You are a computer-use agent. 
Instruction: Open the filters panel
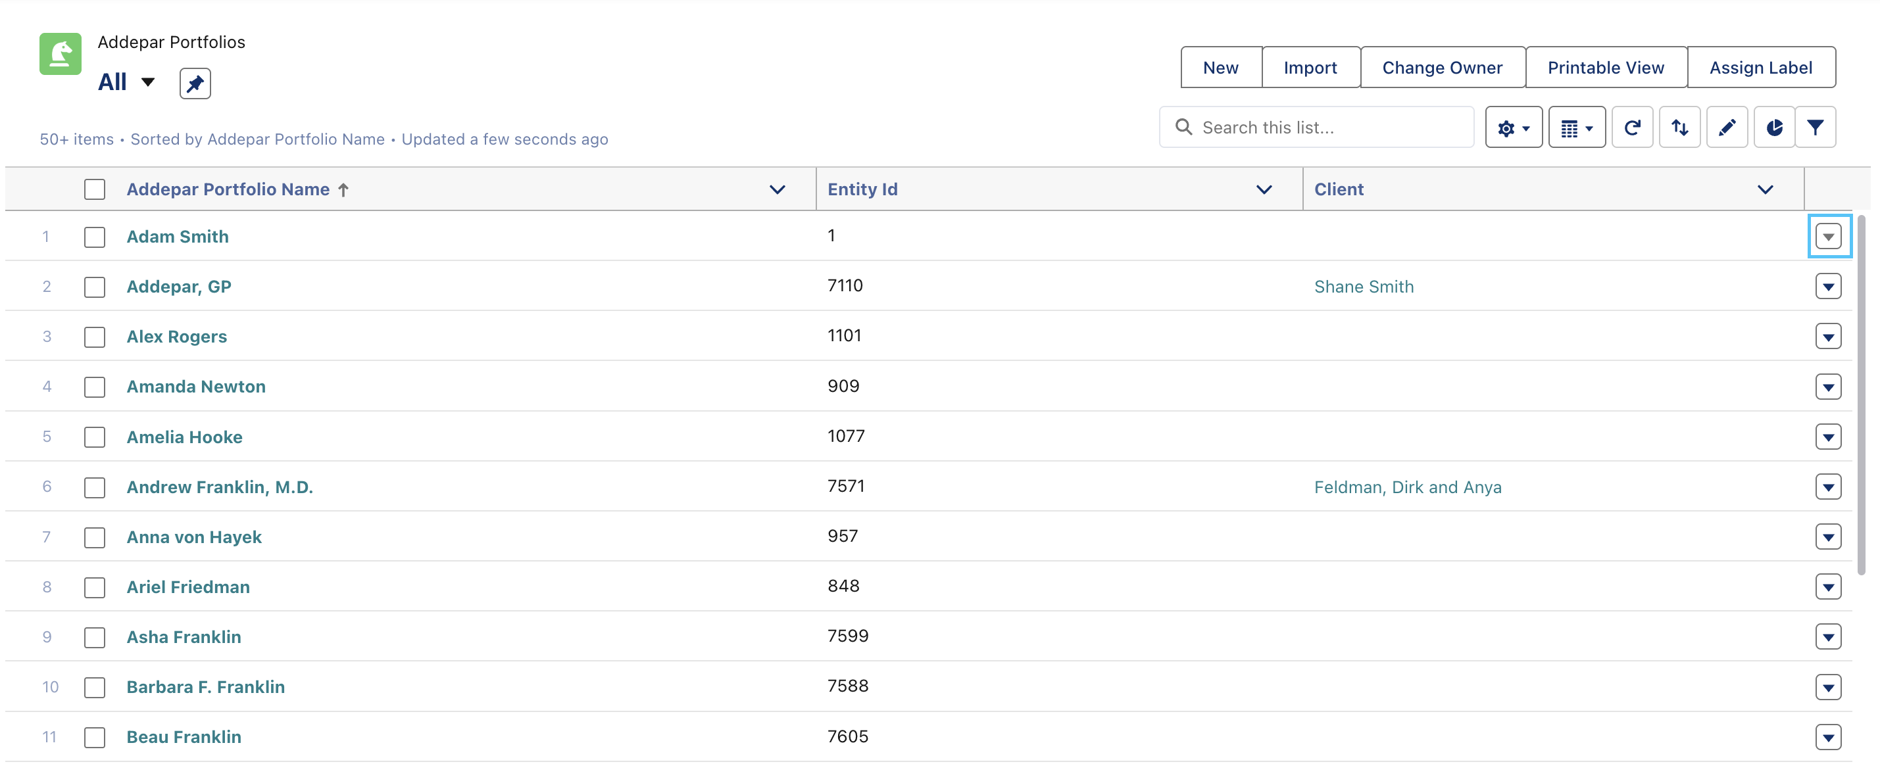[x=1815, y=128]
